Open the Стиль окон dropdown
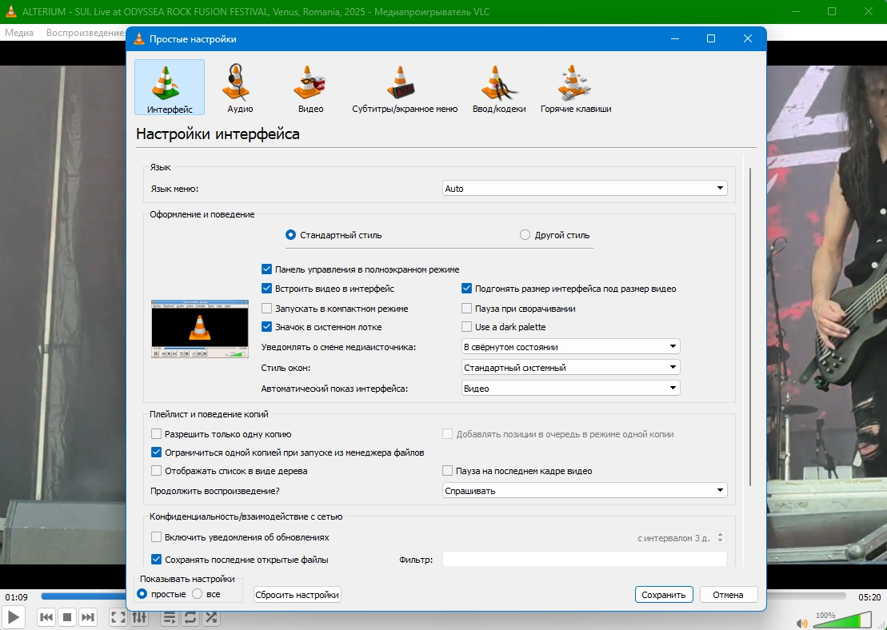Viewport: 887px width, 630px height. click(571, 368)
